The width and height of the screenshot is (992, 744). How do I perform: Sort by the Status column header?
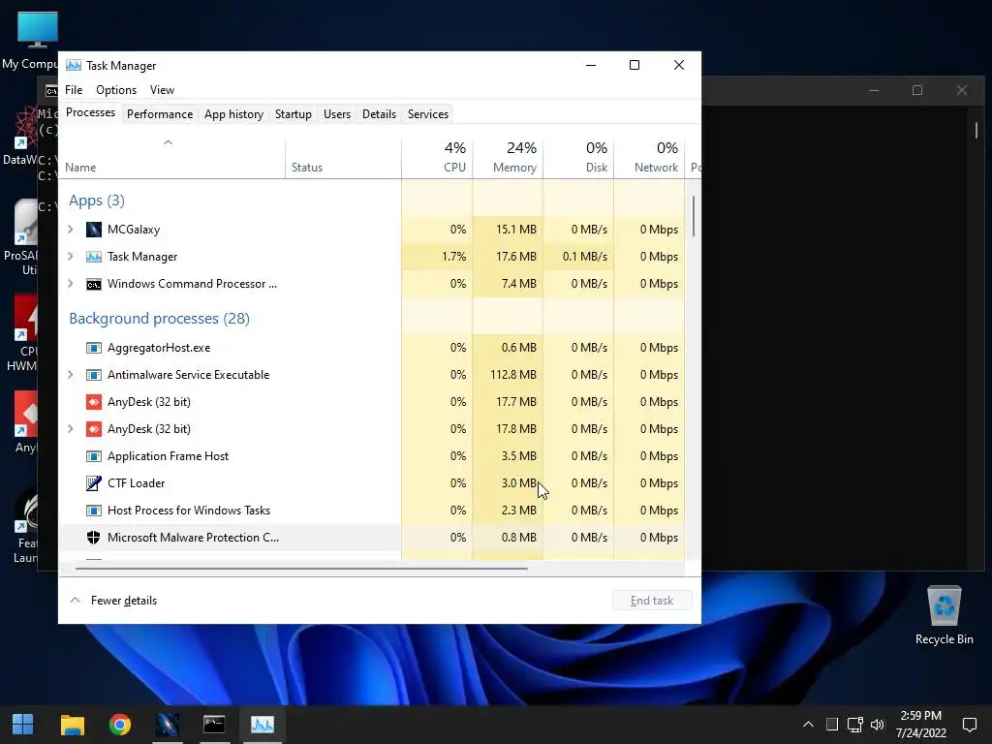pyautogui.click(x=343, y=156)
